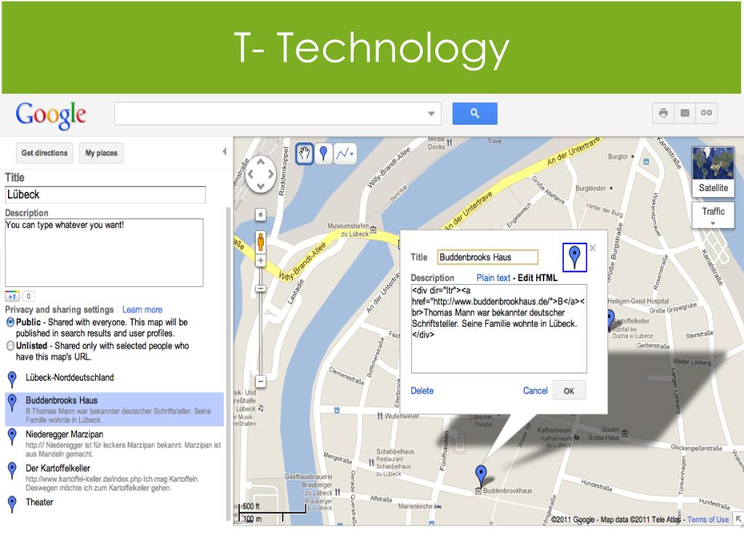The height and width of the screenshot is (558, 744).
Task: Click the Street View pegman icon
Action: pos(261,242)
